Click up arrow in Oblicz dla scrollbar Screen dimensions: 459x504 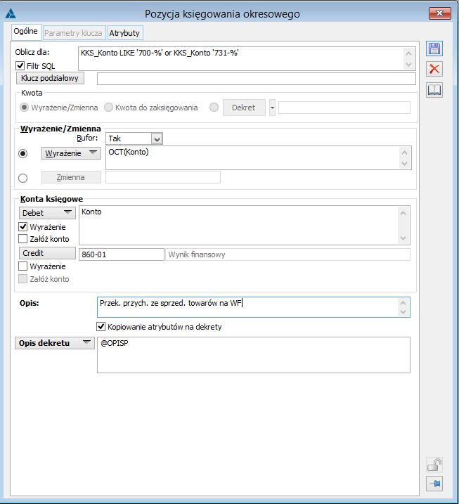coord(409,53)
